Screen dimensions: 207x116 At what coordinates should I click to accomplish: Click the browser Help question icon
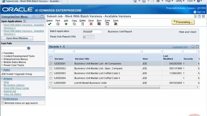pyautogui.click(x=198, y=1)
